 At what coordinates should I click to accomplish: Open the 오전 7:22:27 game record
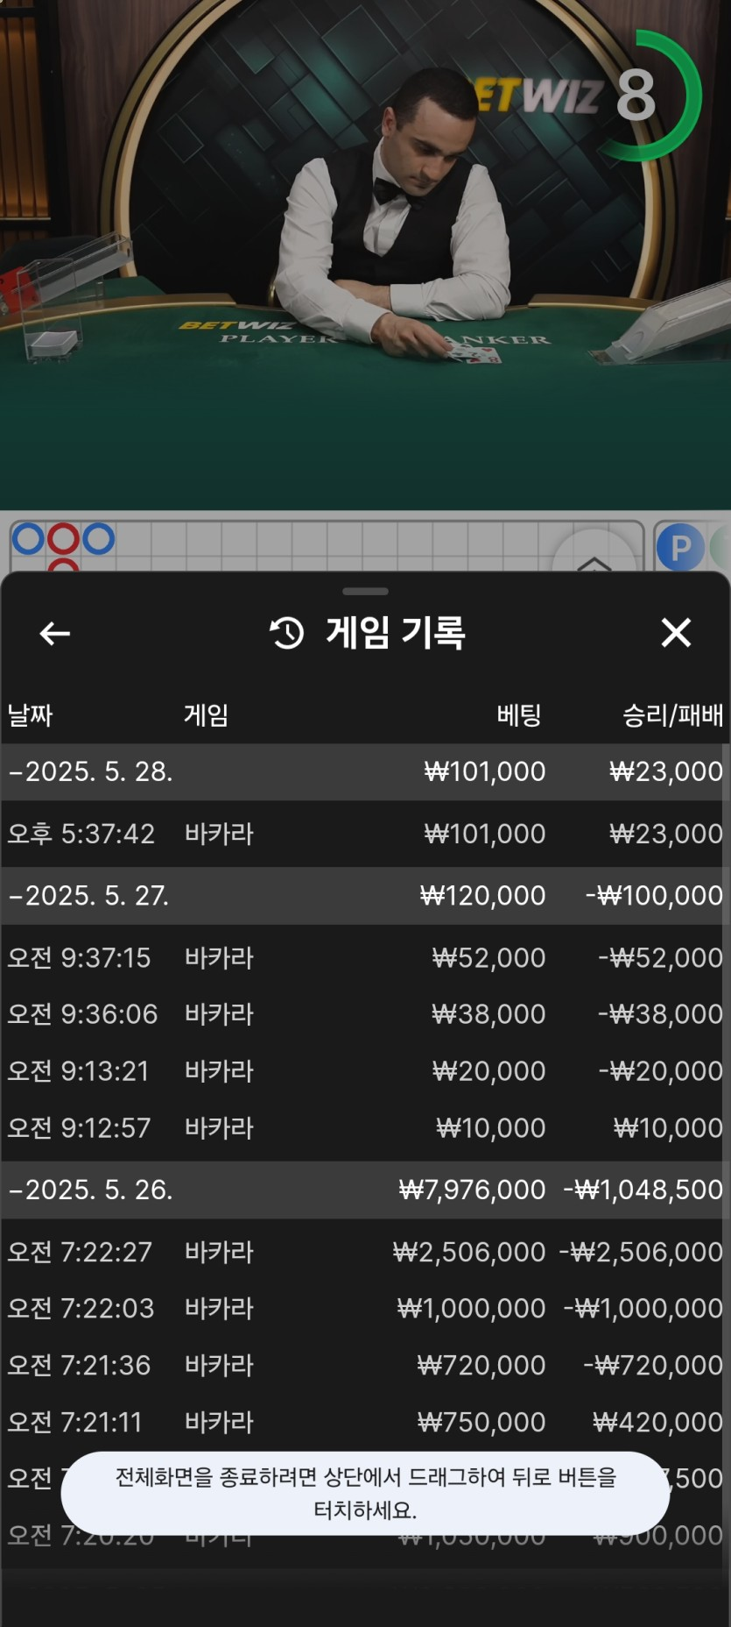[x=365, y=1252]
